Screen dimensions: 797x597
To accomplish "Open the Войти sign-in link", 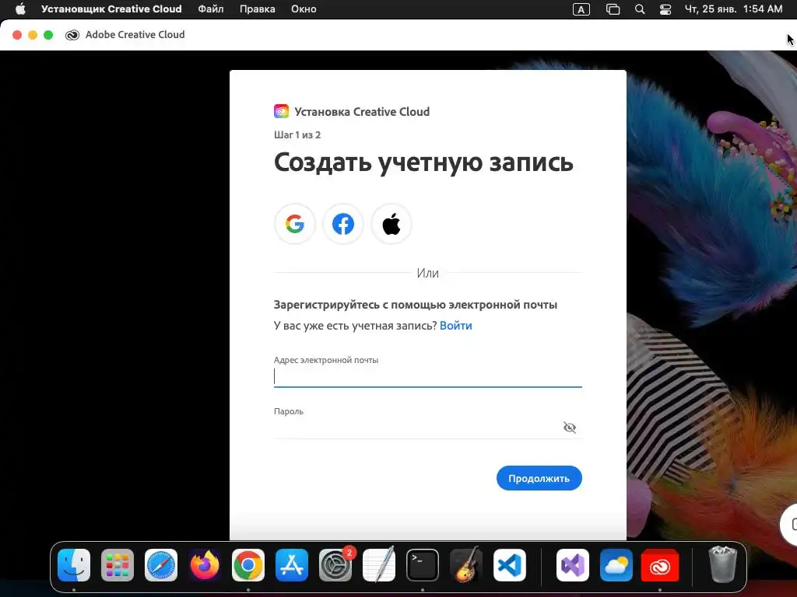I will coord(456,326).
